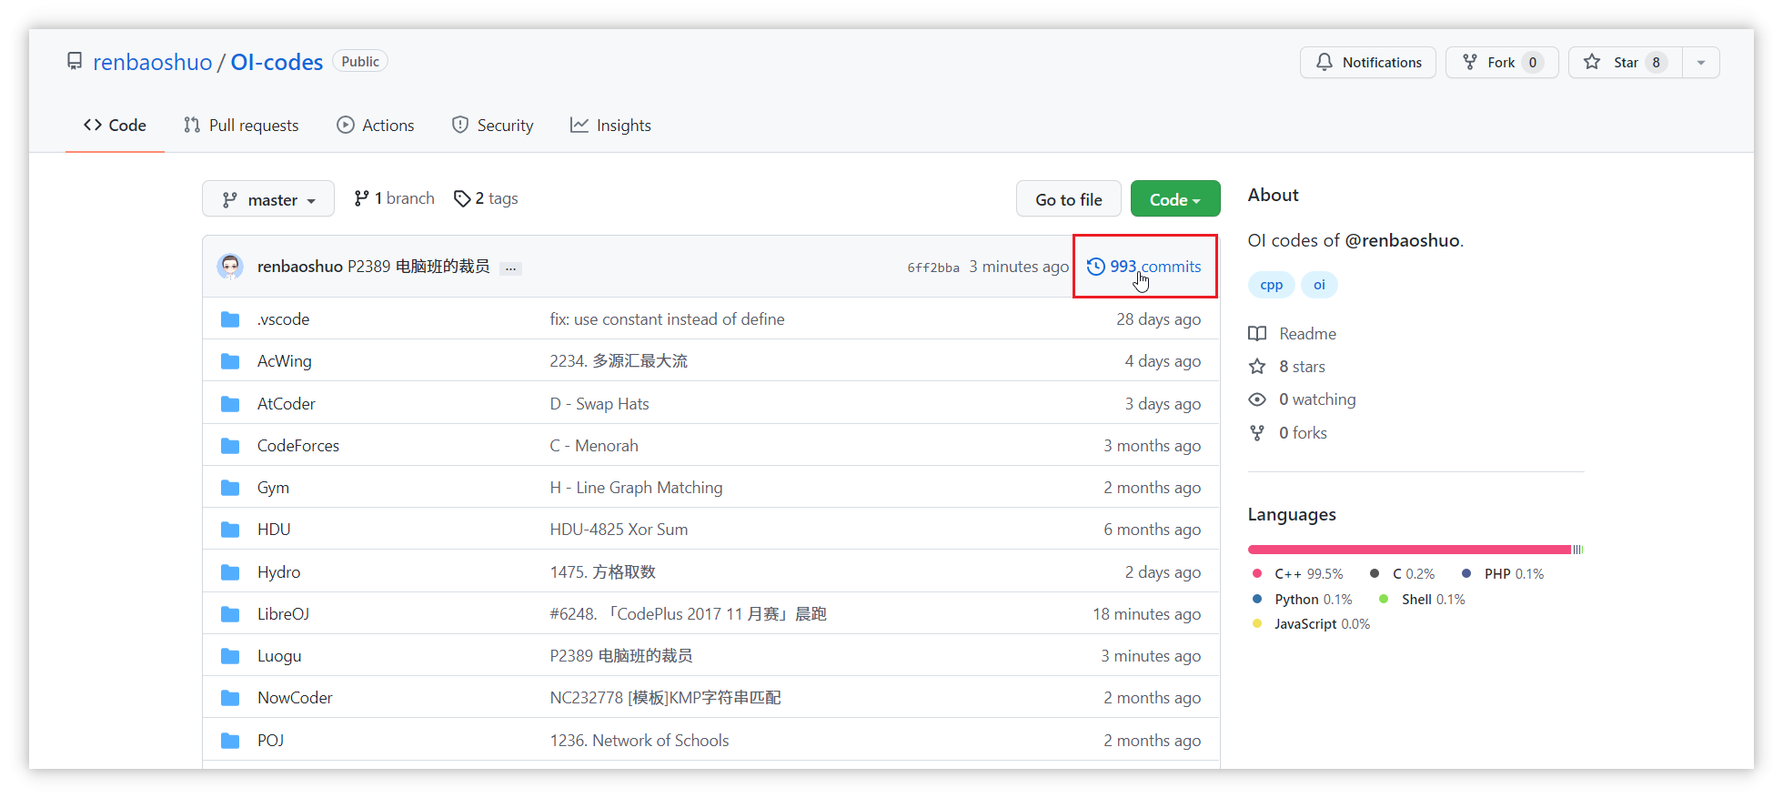
Task: Open the LibreOJ folder name
Action: 283,614
